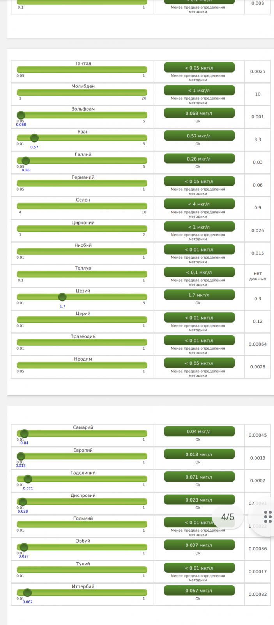Click the Самарий slider knob

point(24,433)
